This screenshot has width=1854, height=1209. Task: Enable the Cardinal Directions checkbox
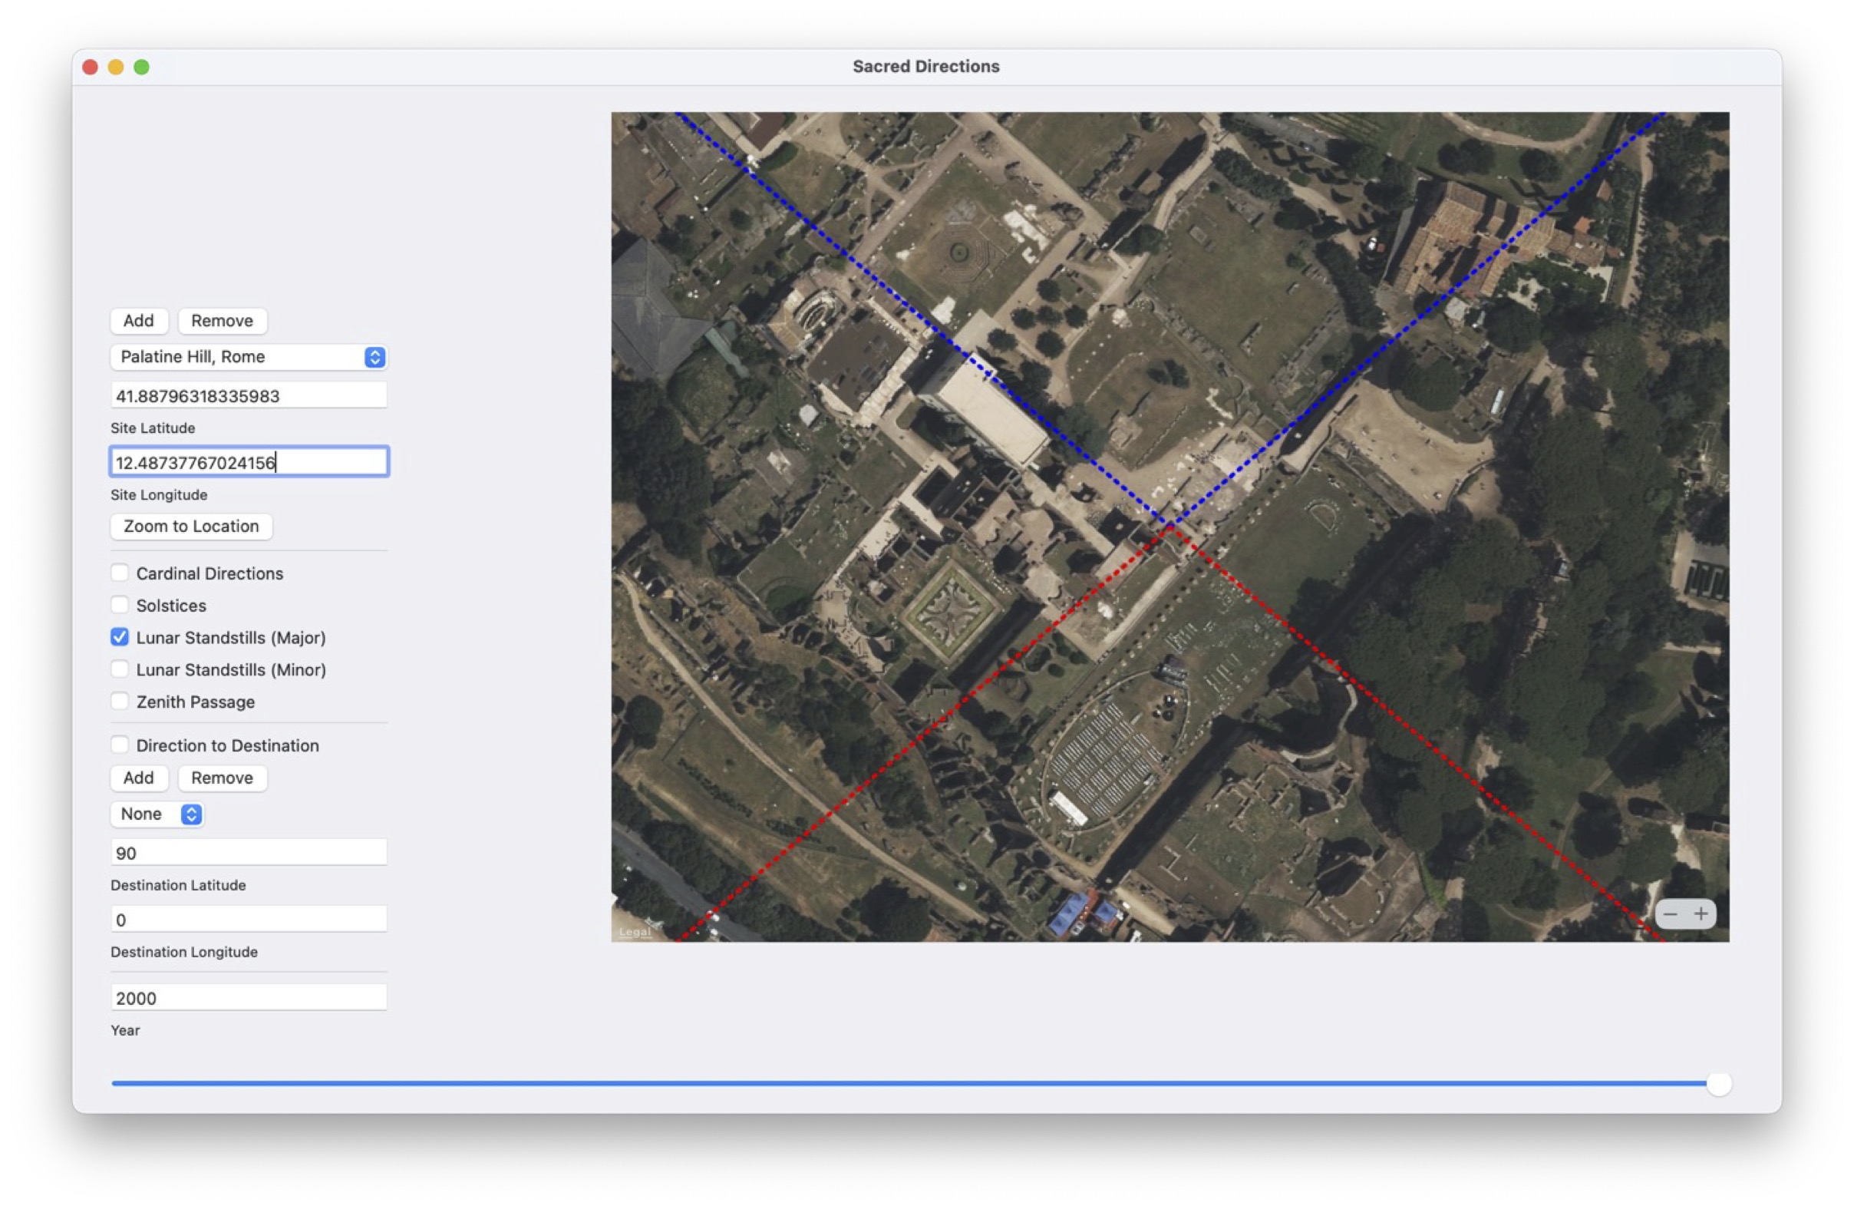[x=120, y=573]
